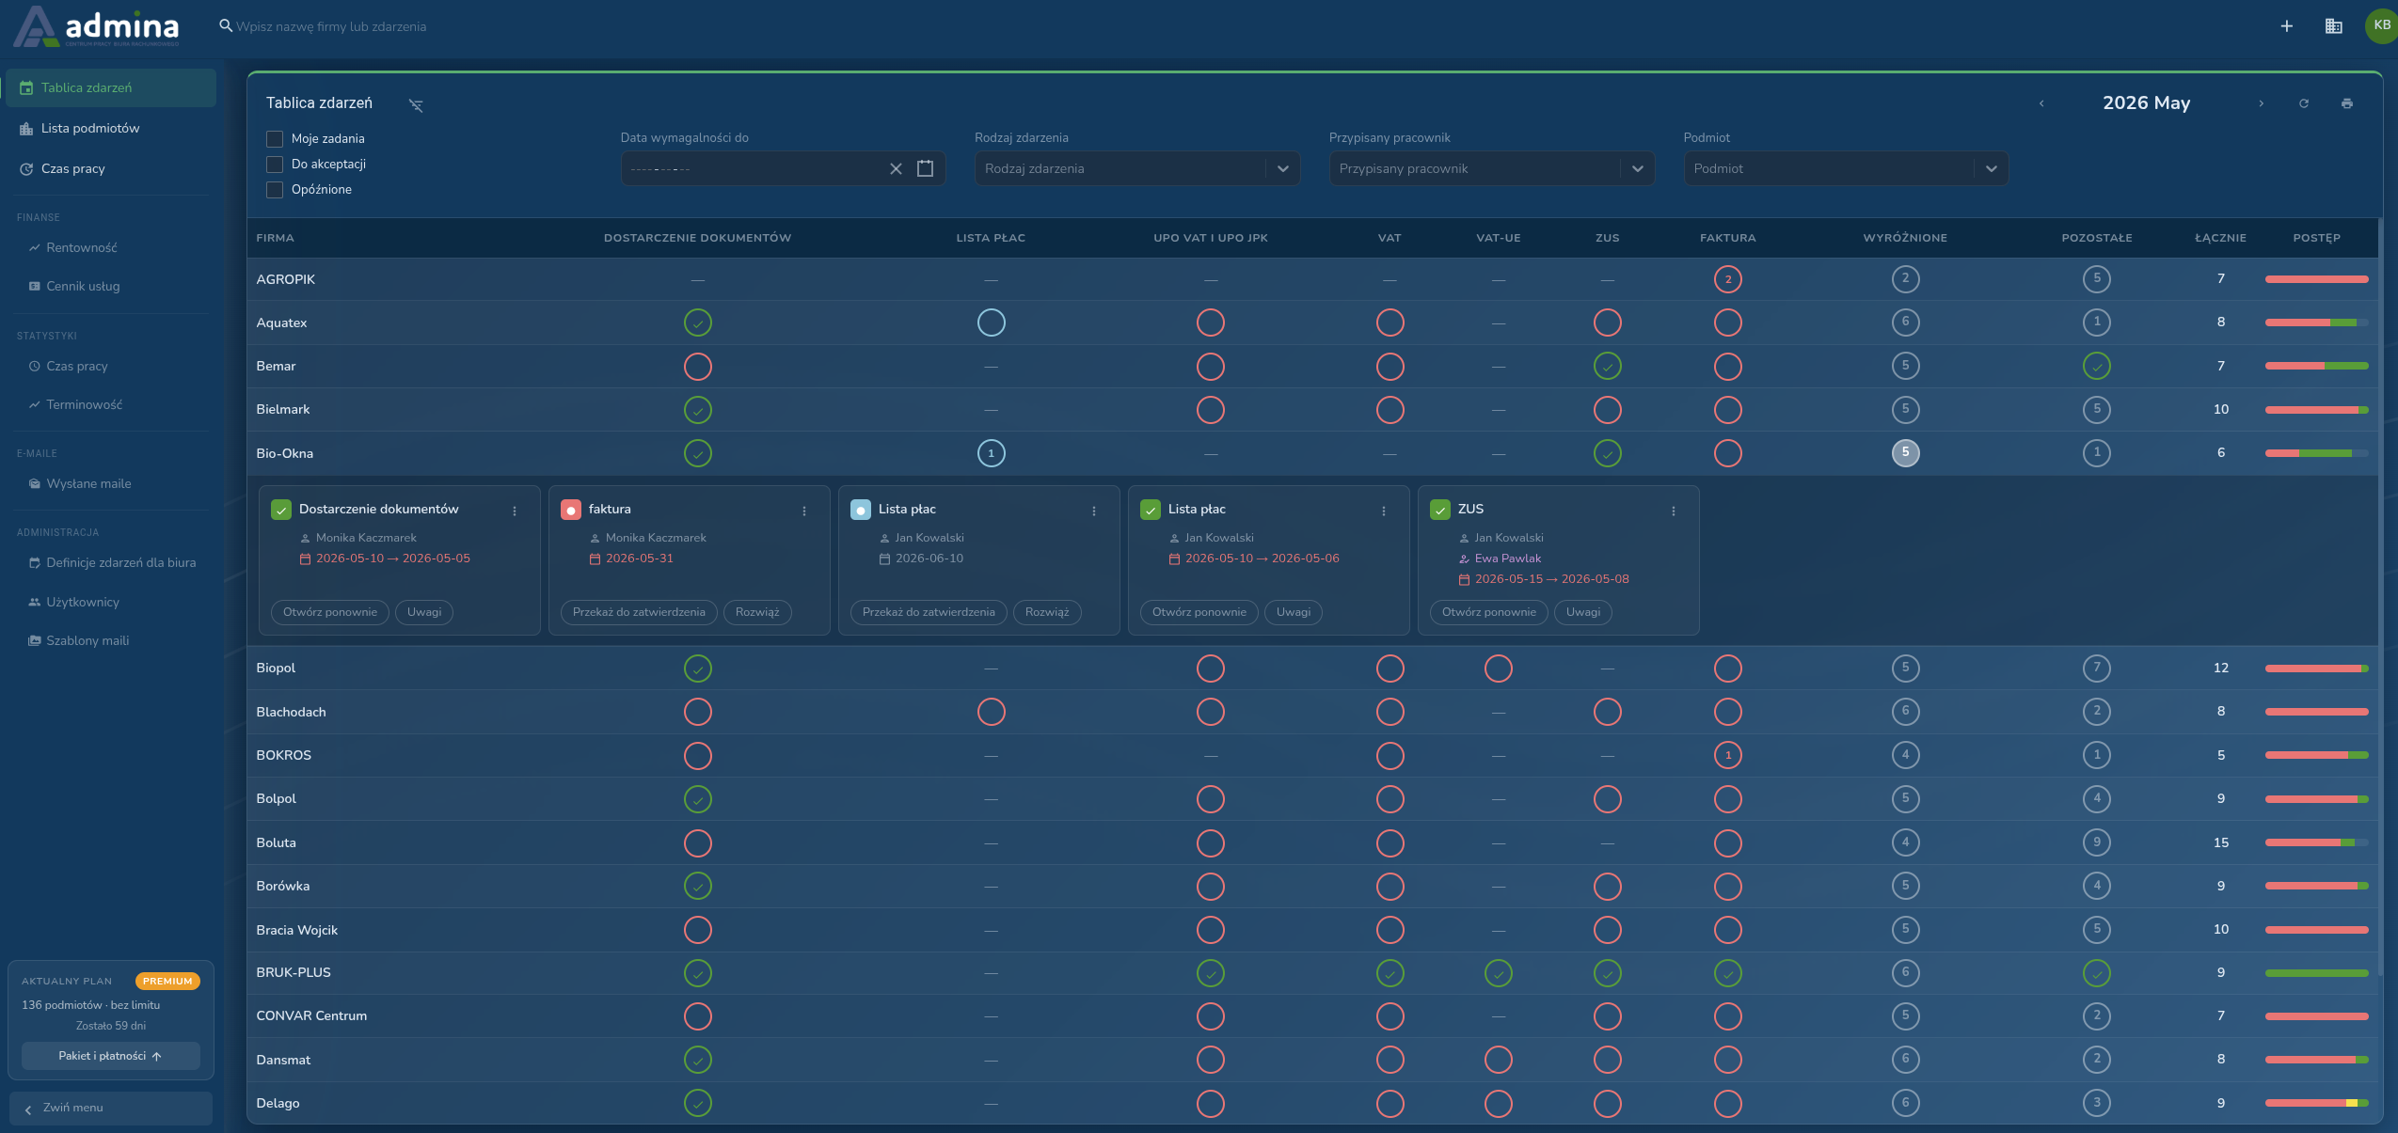Toggle the ZUS card green checkbox
Viewport: 2398px width, 1133px height.
click(1439, 510)
